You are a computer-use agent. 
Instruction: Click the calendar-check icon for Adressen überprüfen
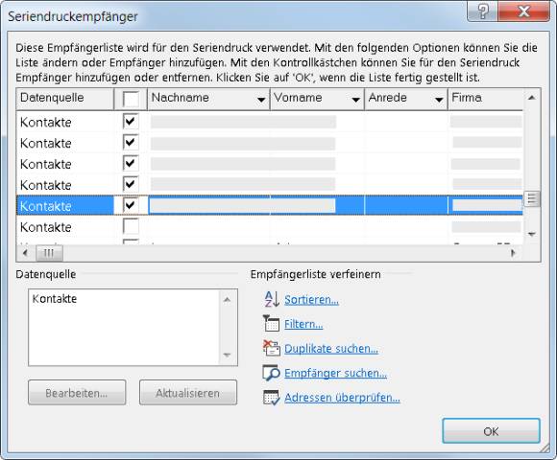pyautogui.click(x=272, y=398)
